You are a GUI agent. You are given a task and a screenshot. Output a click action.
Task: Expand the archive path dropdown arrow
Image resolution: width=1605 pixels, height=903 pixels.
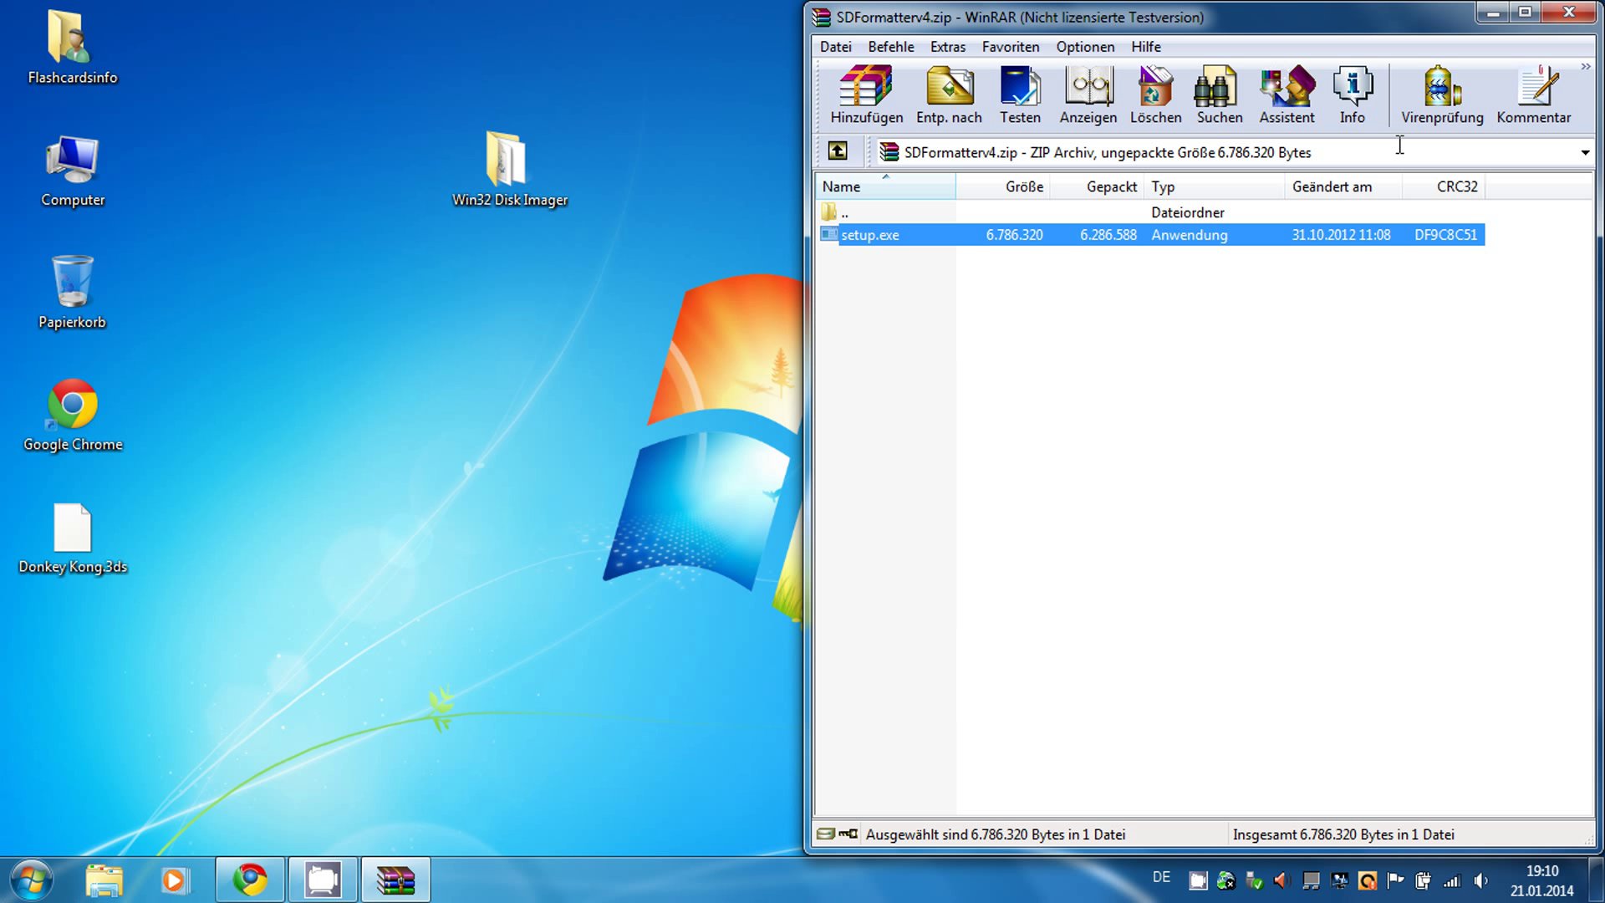(x=1584, y=152)
